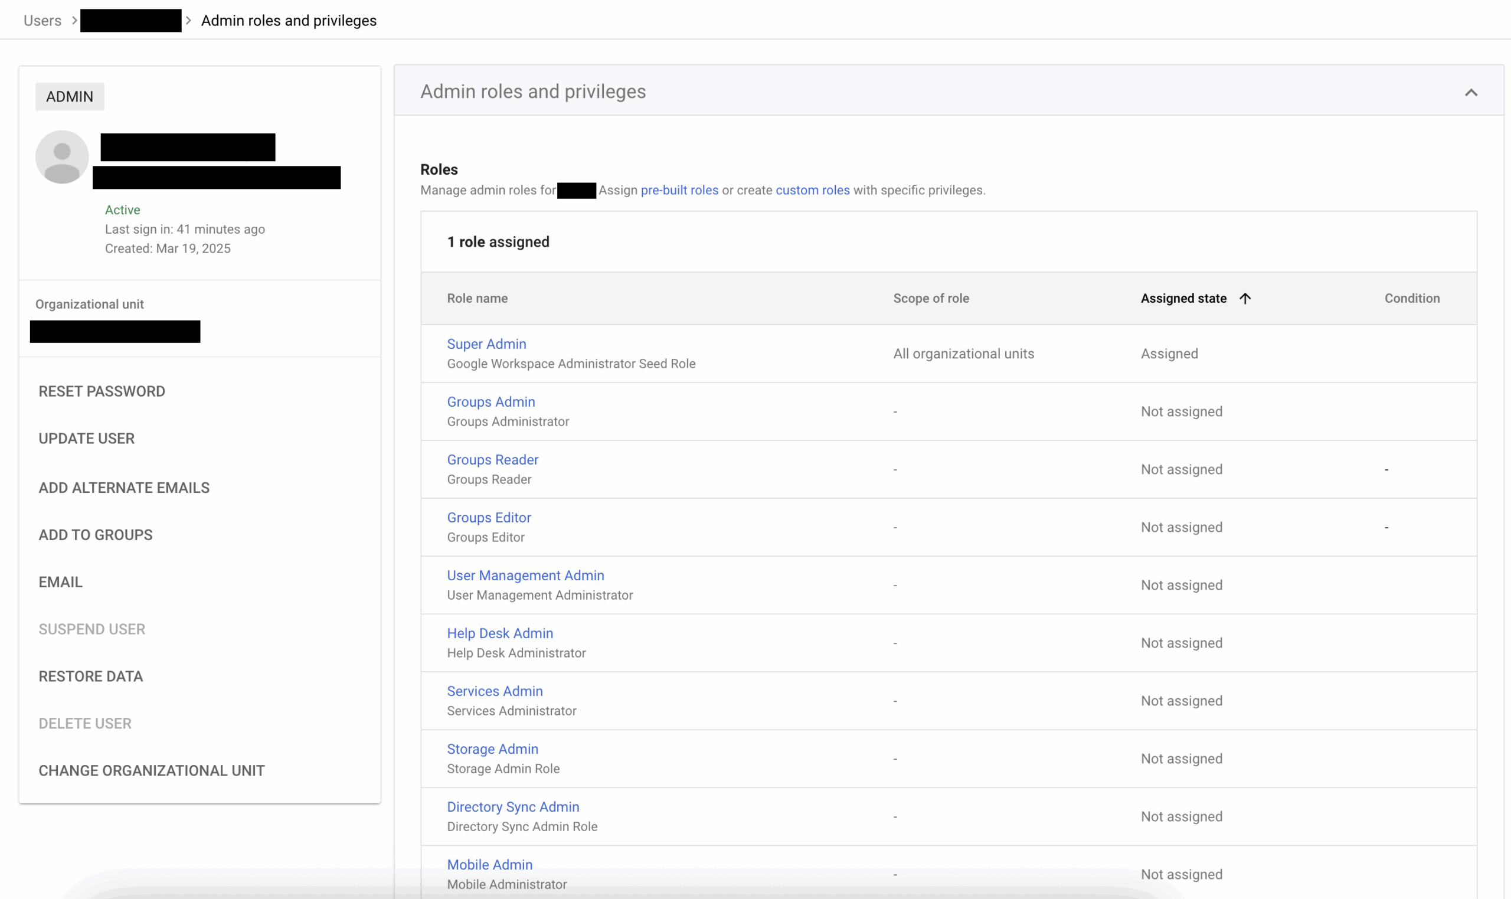Open the Mobile Admin role
The height and width of the screenshot is (899, 1511).
(490, 865)
